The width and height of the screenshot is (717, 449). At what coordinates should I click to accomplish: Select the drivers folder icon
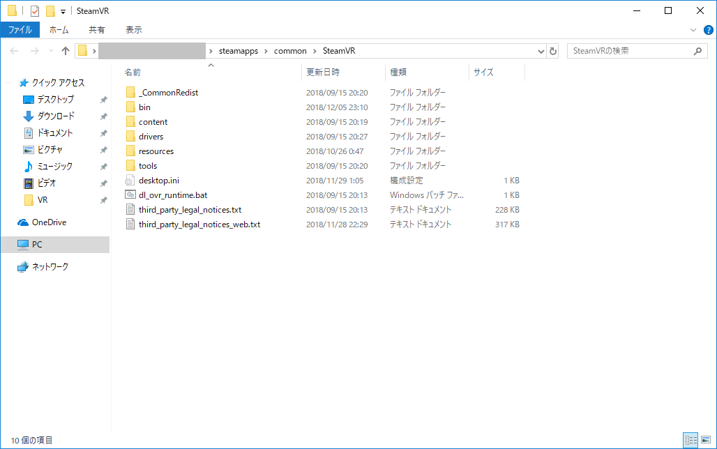[130, 136]
